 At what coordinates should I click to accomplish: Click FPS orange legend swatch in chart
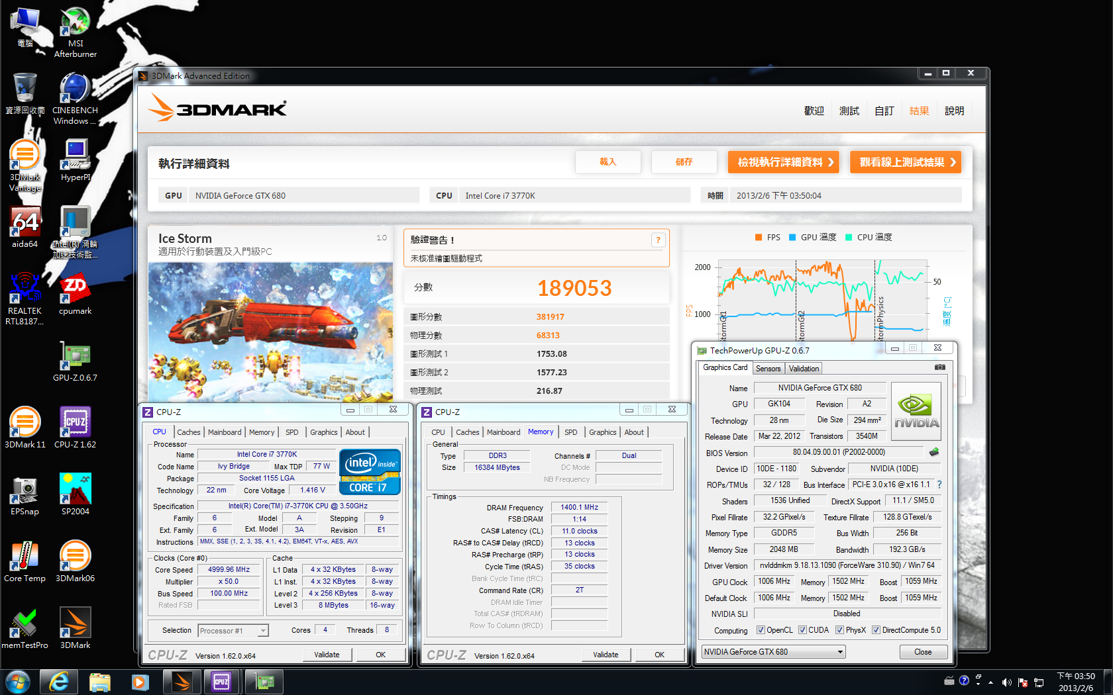point(759,238)
